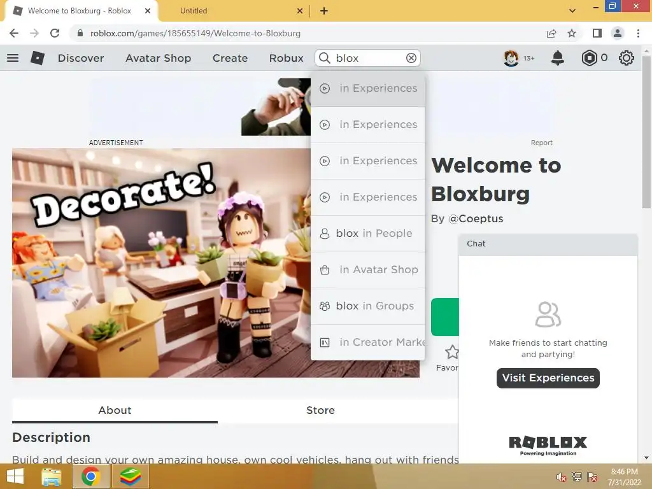This screenshot has width=652, height=489.
Task: Open Create in the navigation bar
Action: [230, 58]
